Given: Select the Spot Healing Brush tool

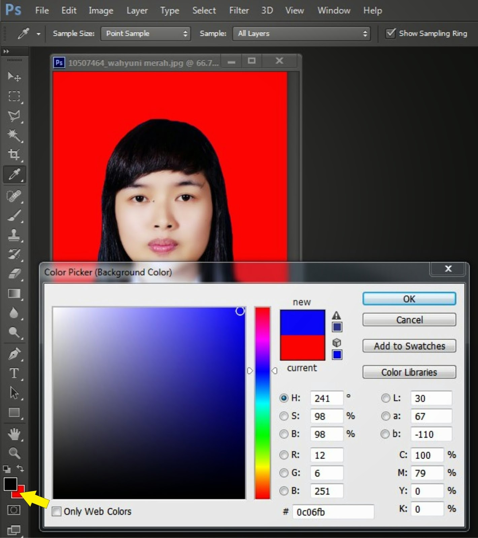Looking at the screenshot, I should point(14,196).
